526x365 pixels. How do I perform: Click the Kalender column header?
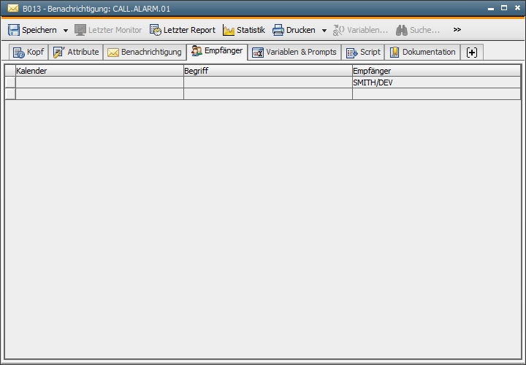(x=99, y=71)
